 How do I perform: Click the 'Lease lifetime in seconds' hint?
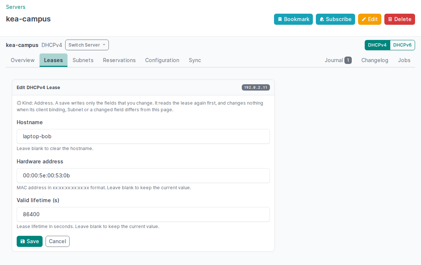point(88,227)
